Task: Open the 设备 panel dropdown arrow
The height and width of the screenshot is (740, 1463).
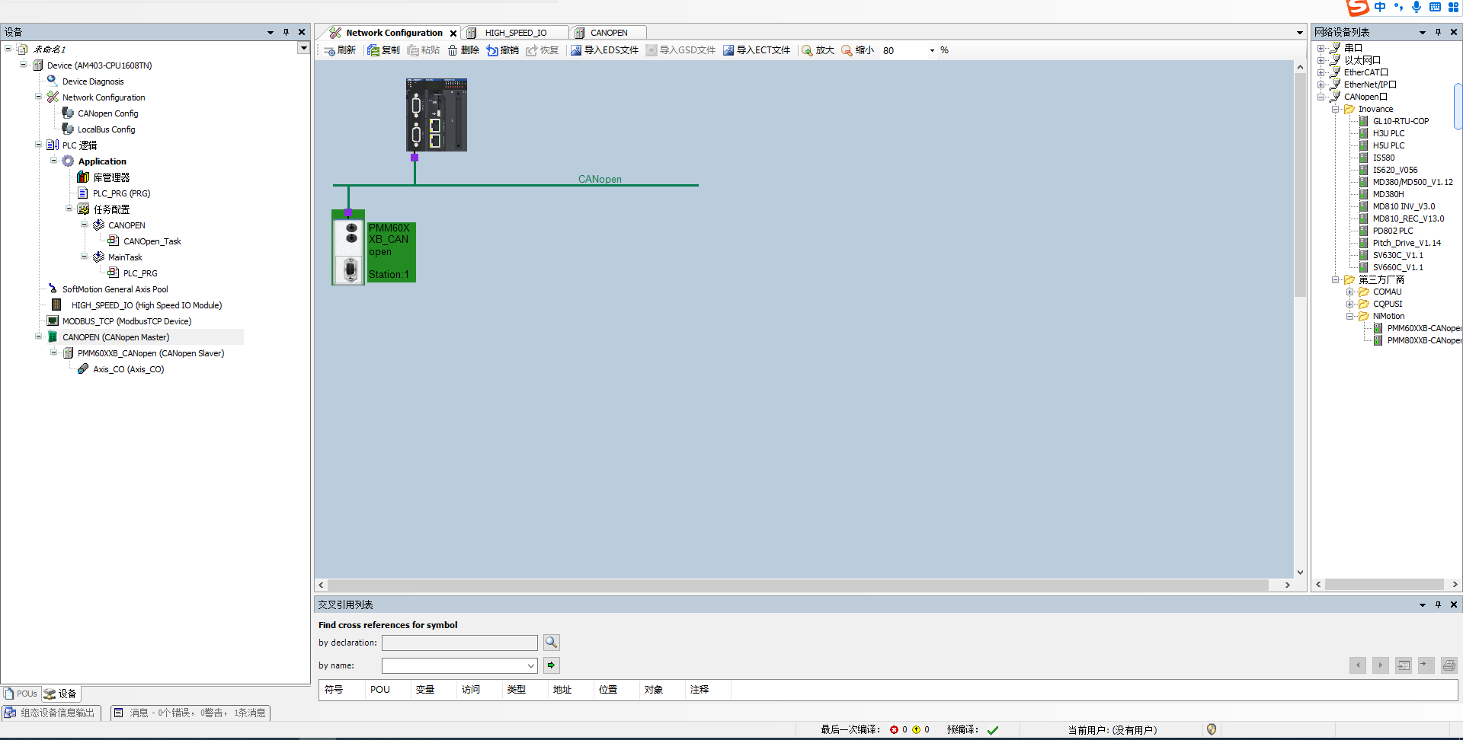Action: pyautogui.click(x=271, y=32)
